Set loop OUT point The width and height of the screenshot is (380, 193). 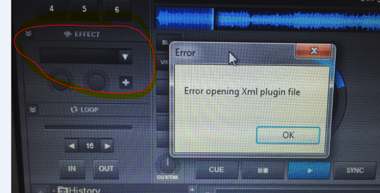click(x=106, y=169)
